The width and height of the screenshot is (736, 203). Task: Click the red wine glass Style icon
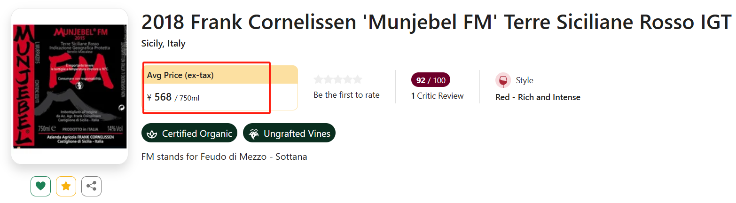[x=503, y=80]
